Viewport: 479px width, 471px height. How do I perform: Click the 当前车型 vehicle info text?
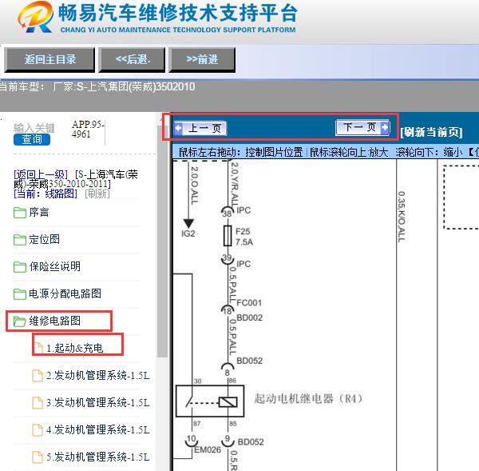[97, 87]
